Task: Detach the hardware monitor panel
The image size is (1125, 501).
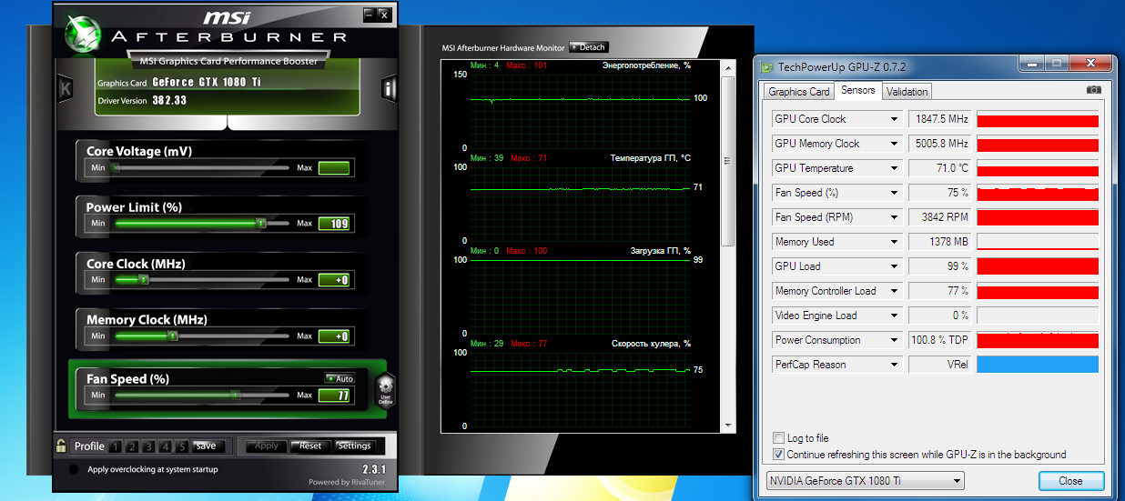Action: 588,47
